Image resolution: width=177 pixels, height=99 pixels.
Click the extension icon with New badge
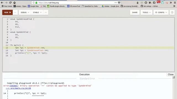[158, 2]
